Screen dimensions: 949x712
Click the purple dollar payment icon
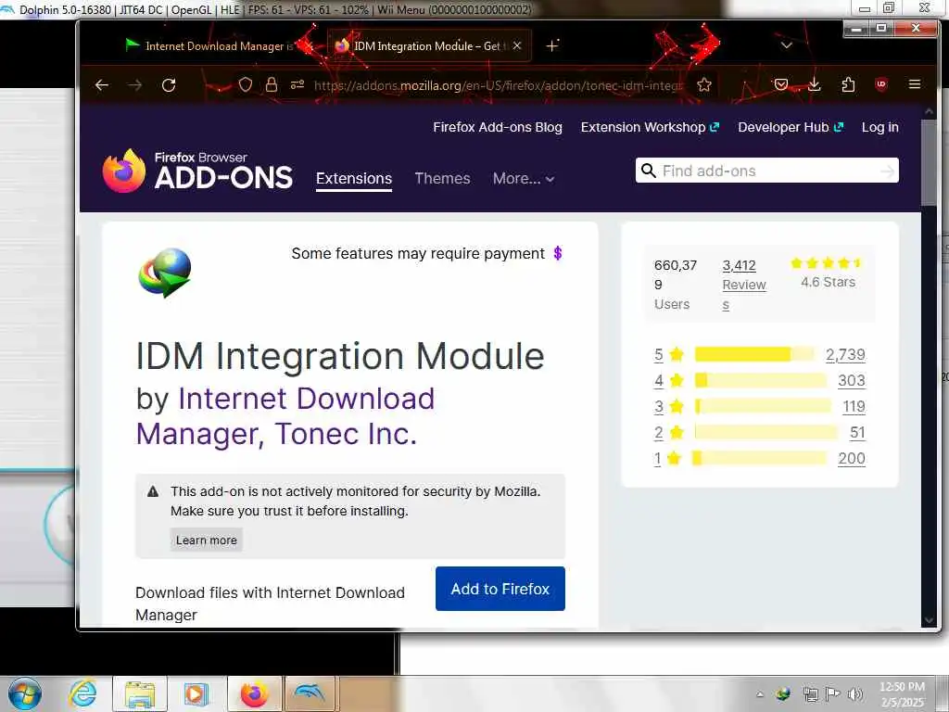[558, 253]
